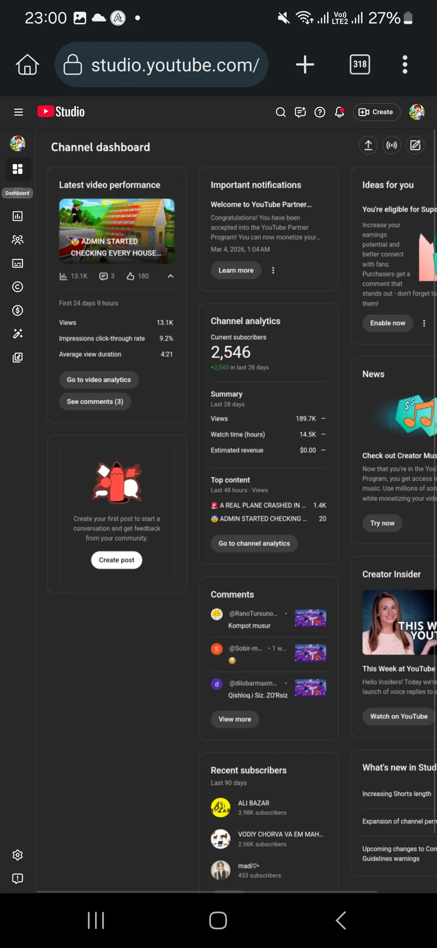437x948 pixels.
Task: Click View more comments button
Action: click(235, 719)
